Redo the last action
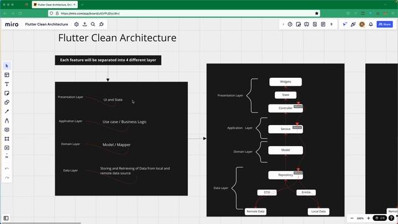The image size is (398, 224). pyautogui.click(x=7, y=178)
